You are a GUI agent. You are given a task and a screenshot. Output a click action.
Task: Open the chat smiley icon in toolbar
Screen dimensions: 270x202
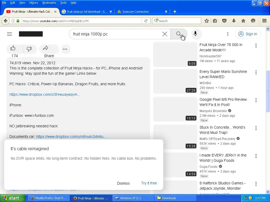253,21
